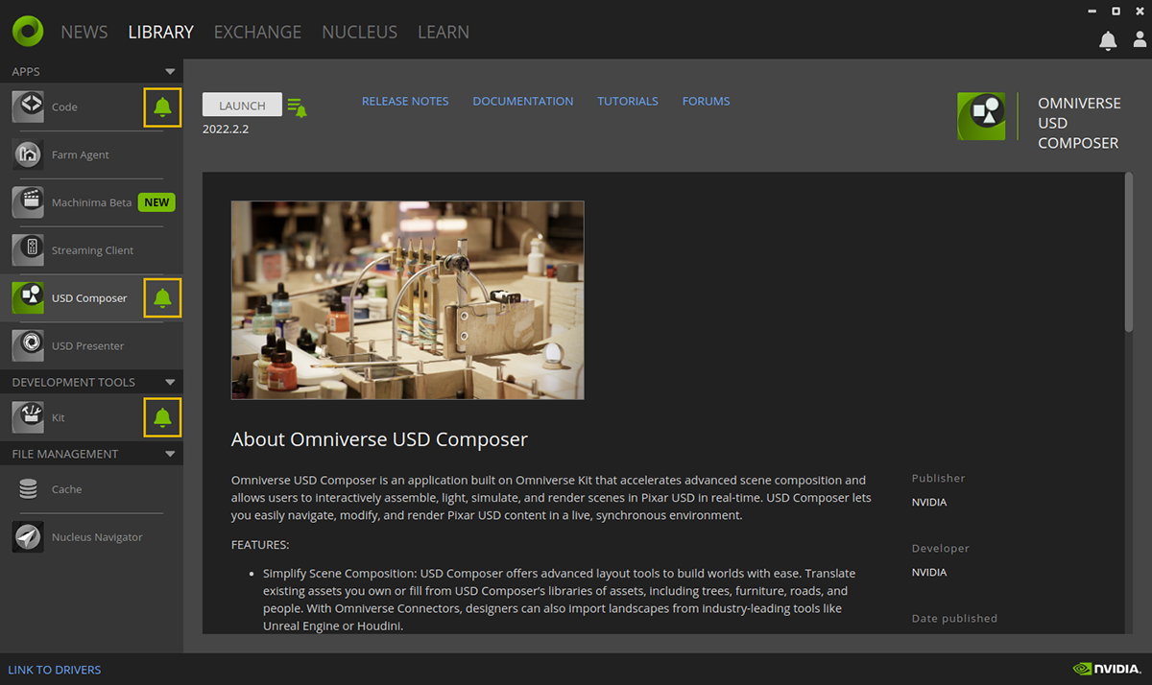This screenshot has width=1152, height=685.
Task: Open the user account icon
Action: (x=1140, y=40)
